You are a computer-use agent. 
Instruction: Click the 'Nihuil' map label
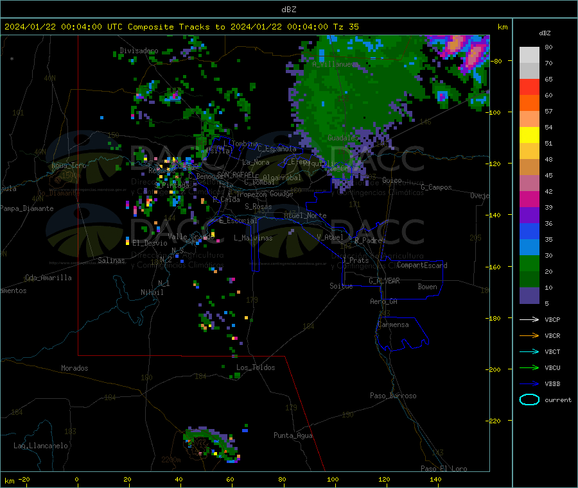(x=152, y=292)
